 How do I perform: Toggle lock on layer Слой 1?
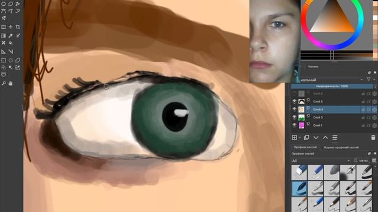363,125
